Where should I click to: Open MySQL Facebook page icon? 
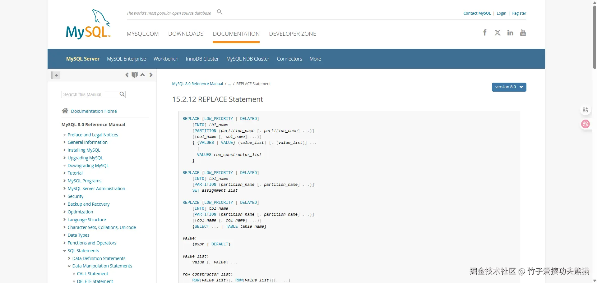(485, 33)
